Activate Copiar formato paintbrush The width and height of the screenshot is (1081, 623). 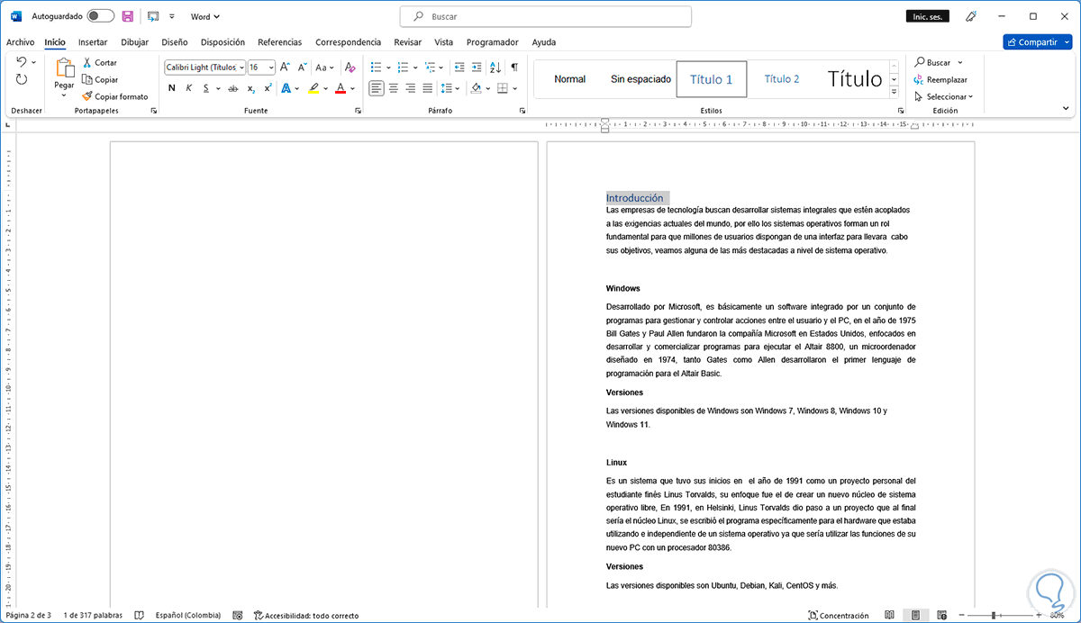click(114, 96)
